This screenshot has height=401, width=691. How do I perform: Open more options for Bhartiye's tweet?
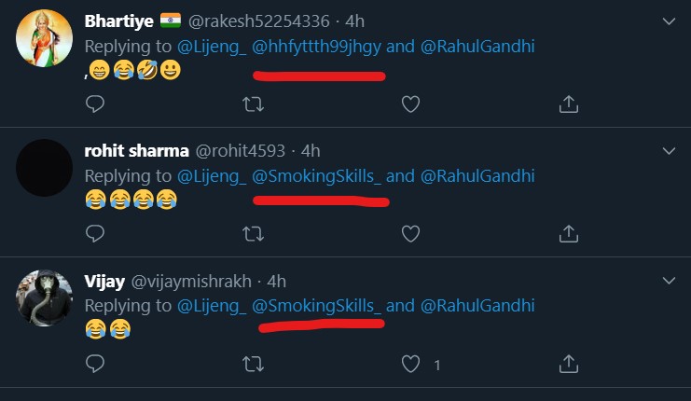click(669, 21)
